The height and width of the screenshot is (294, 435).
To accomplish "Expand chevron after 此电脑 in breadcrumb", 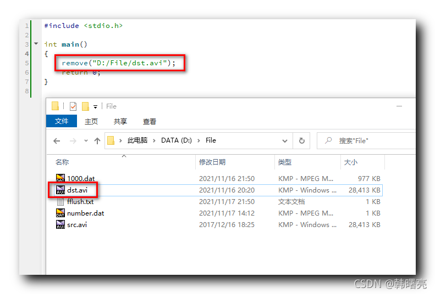I will (154, 141).
